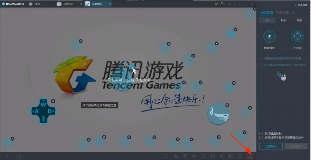Image resolution: width=311 pixels, height=160 pixels.
Task: Close the 应用中心 tab
Action: (81, 4)
